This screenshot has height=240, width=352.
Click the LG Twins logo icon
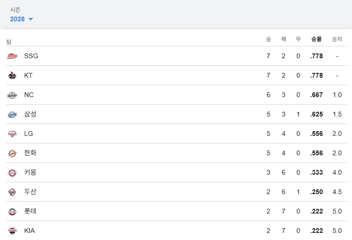click(12, 134)
